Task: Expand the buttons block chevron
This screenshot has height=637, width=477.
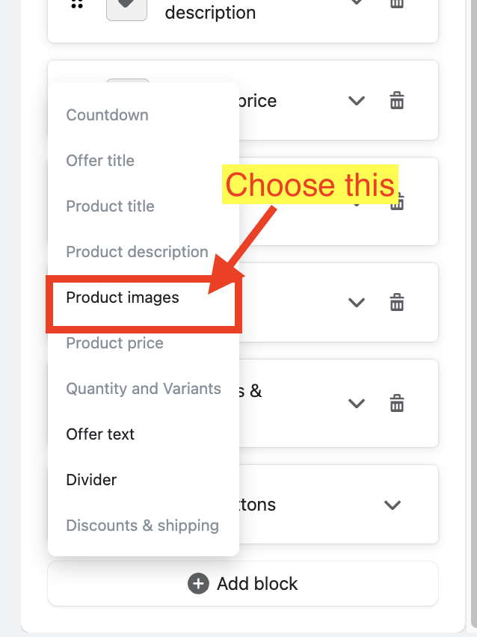Action: tap(393, 505)
